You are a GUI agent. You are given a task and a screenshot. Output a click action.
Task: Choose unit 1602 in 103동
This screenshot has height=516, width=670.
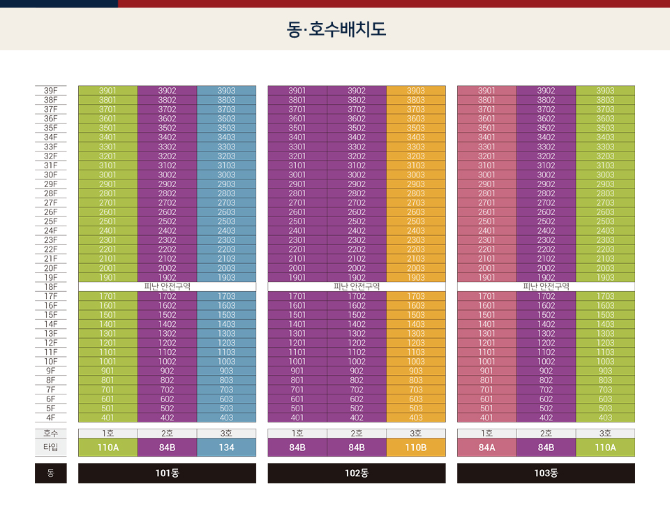pos(546,305)
